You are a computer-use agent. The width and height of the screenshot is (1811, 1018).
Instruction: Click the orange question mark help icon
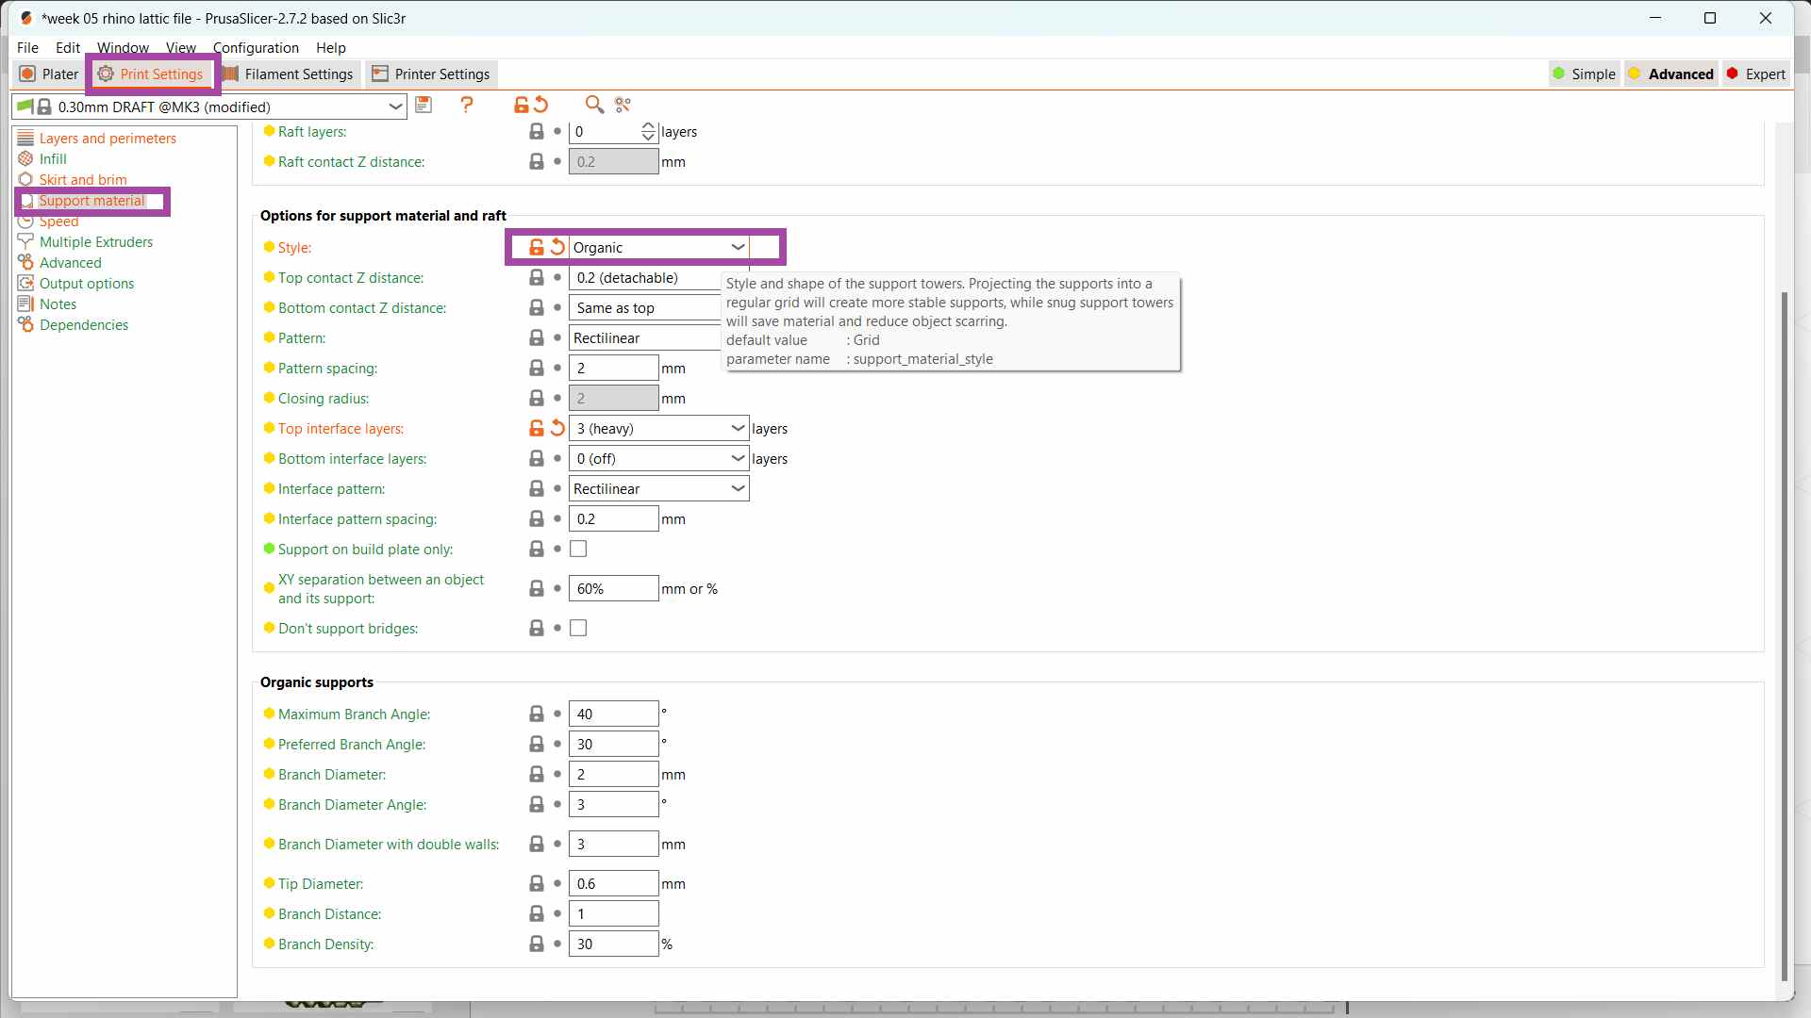coord(467,105)
